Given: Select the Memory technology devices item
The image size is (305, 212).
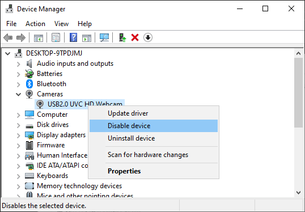Looking at the screenshot, I should click(79, 186).
